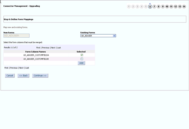189x129 pixels.
Task: Click the disabled New Forms UD_ADUSER field
Action: tap(16, 36)
